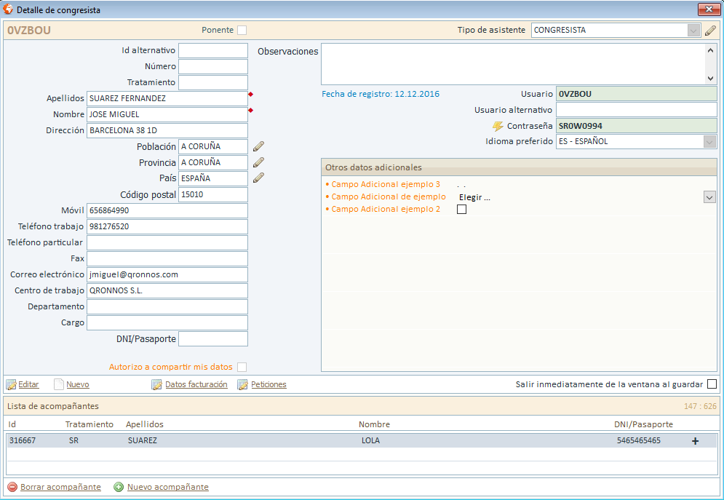Click the Peticiones icon

point(243,384)
